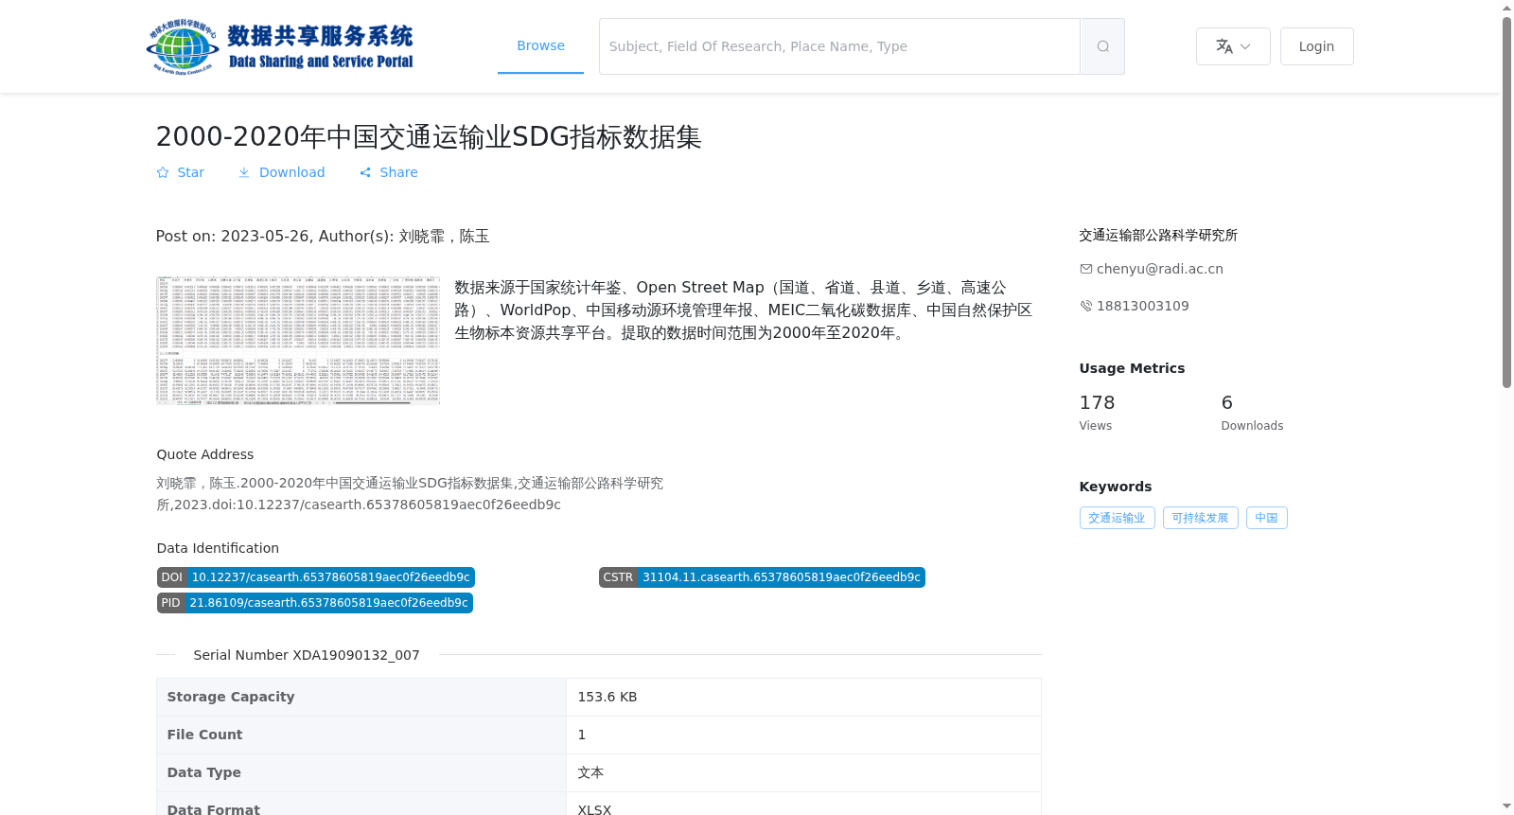Click the DOI identifier badge
This screenshot has height=815, width=1514.
pyautogui.click(x=315, y=577)
